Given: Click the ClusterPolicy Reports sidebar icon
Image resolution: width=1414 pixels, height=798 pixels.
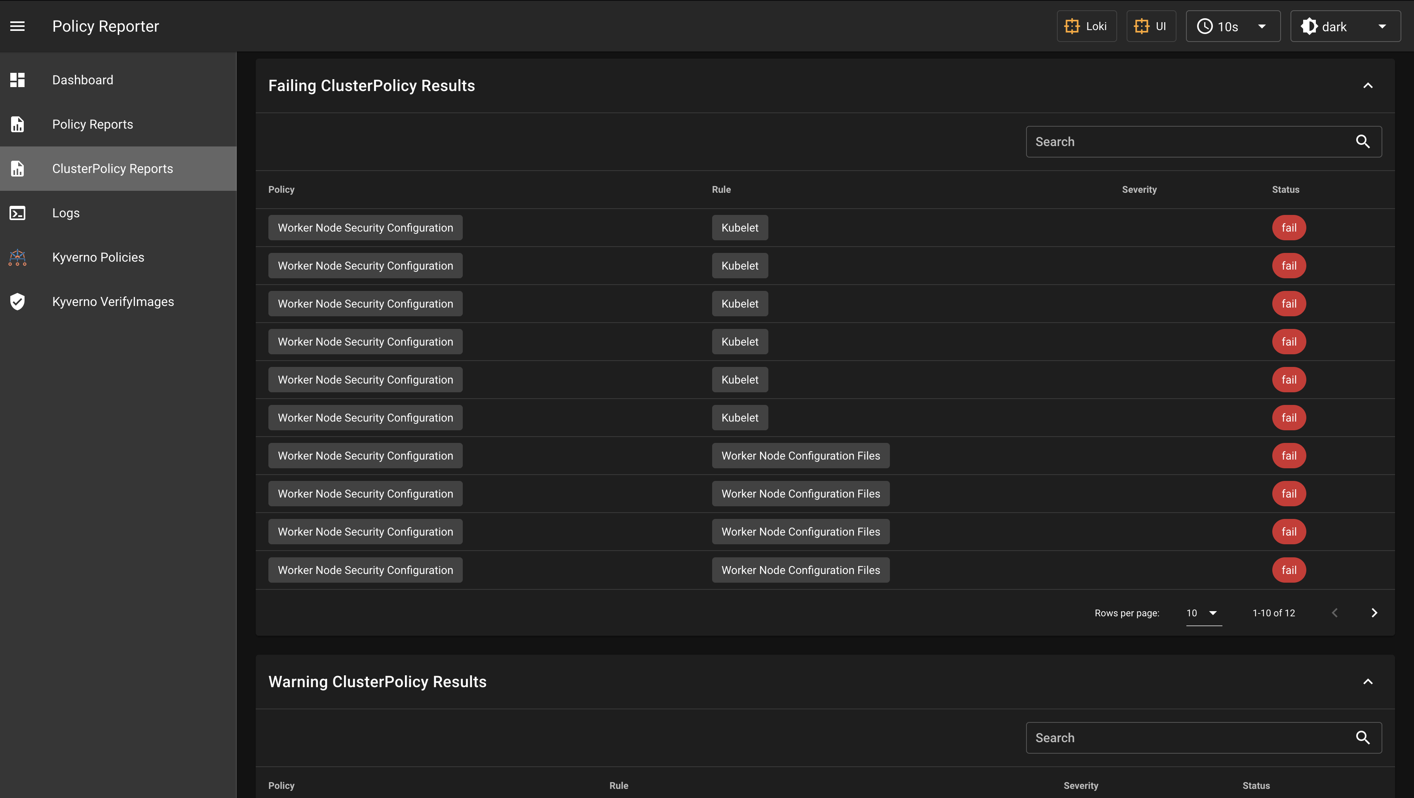Looking at the screenshot, I should [x=19, y=168].
